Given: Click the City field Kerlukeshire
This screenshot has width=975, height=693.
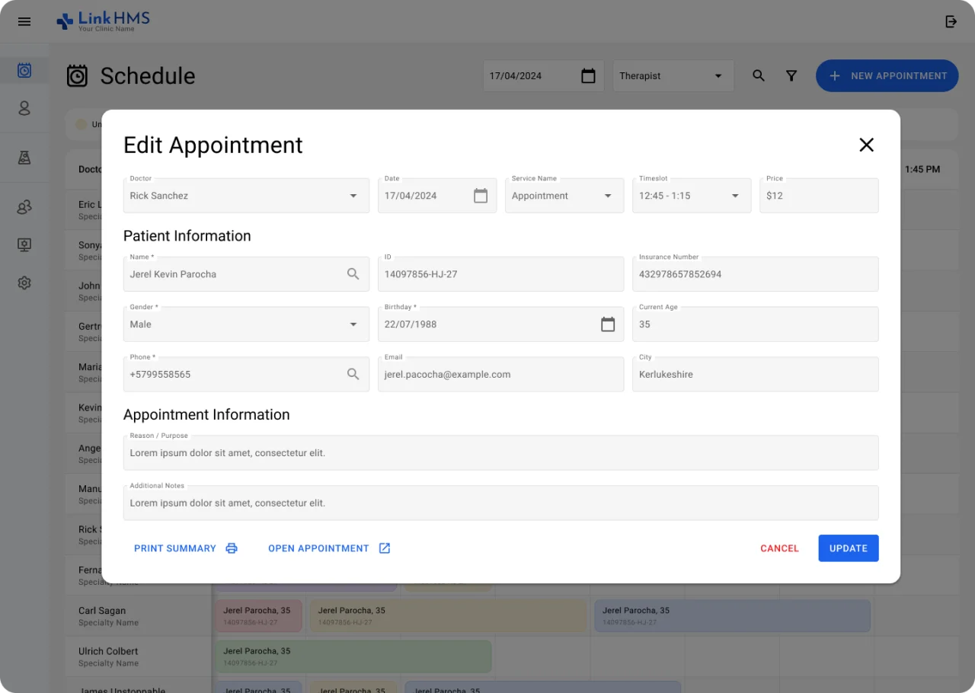Looking at the screenshot, I should pyautogui.click(x=756, y=375).
